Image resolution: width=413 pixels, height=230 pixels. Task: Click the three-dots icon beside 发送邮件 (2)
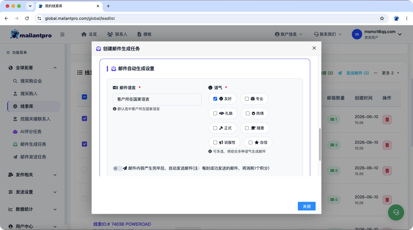[x=376, y=73]
